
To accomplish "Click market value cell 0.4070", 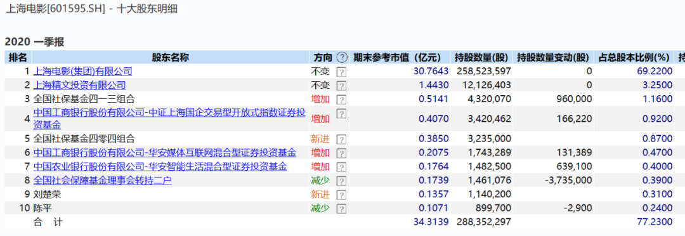I will pyautogui.click(x=433, y=119).
